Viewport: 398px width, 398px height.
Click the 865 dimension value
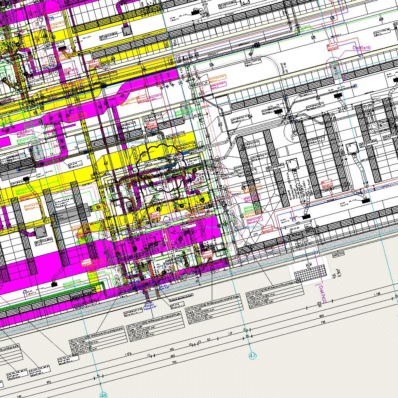pyautogui.click(x=49, y=382)
